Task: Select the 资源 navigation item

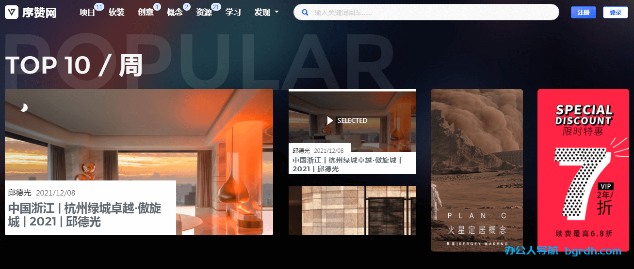Action: point(204,13)
